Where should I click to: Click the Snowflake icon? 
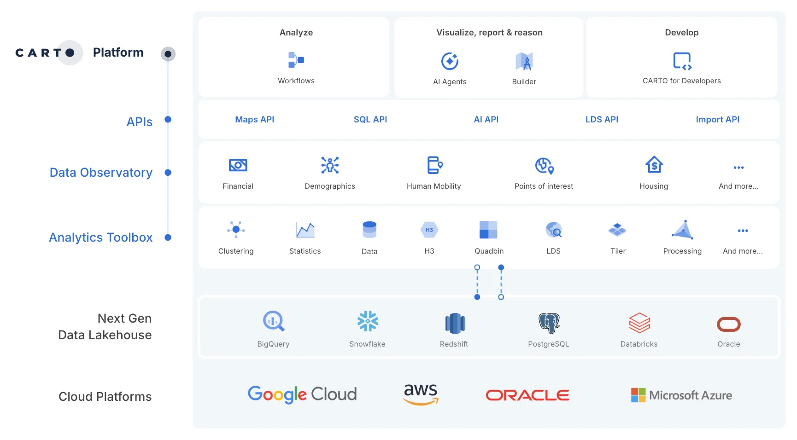[x=368, y=321]
